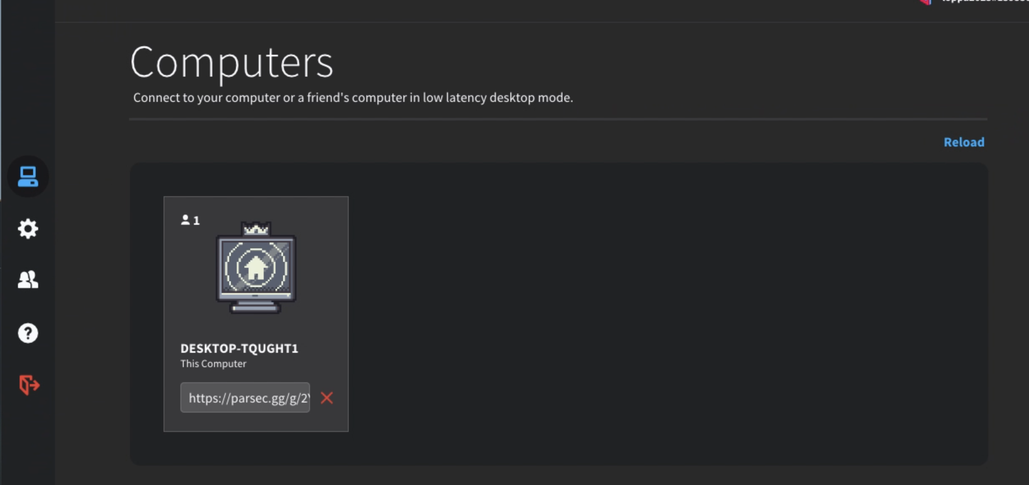The height and width of the screenshot is (485, 1029).
Task: Select the DESKTOP-TQUGHT1 name text
Action: tap(239, 348)
